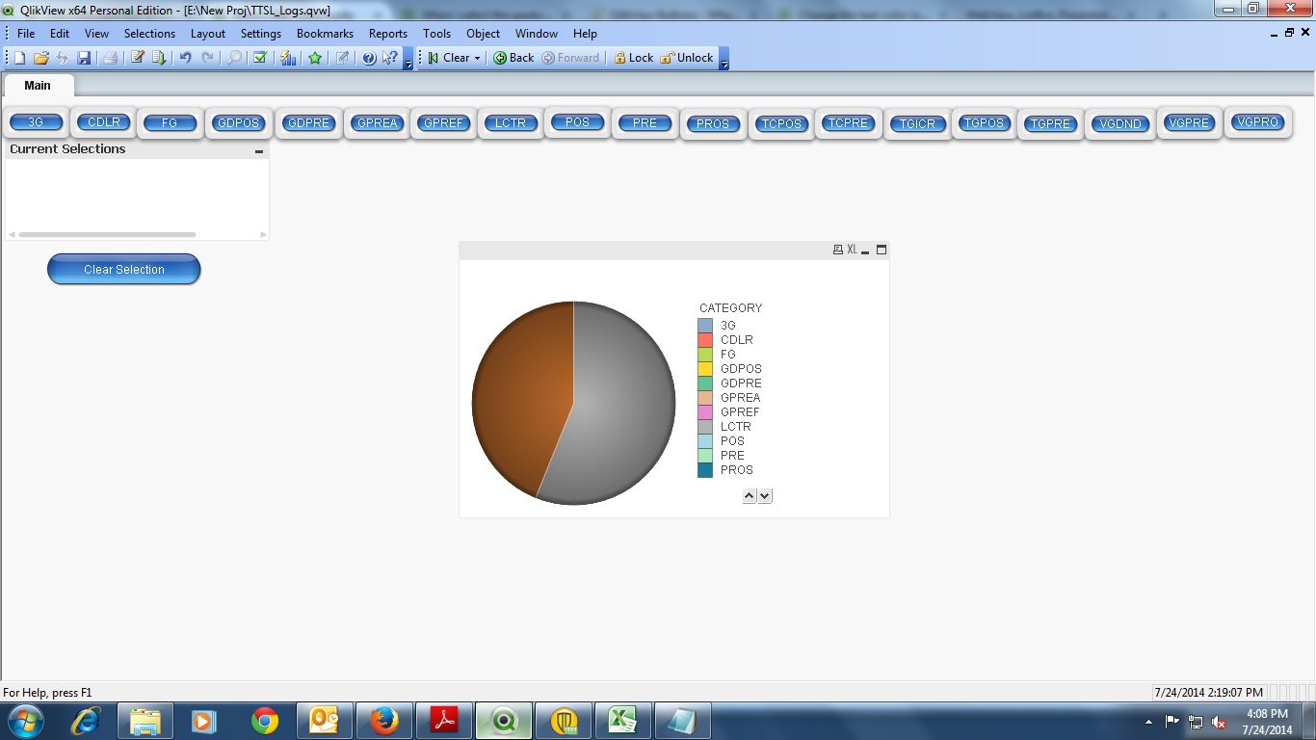Switch to Firefox in the taskbar

(384, 721)
